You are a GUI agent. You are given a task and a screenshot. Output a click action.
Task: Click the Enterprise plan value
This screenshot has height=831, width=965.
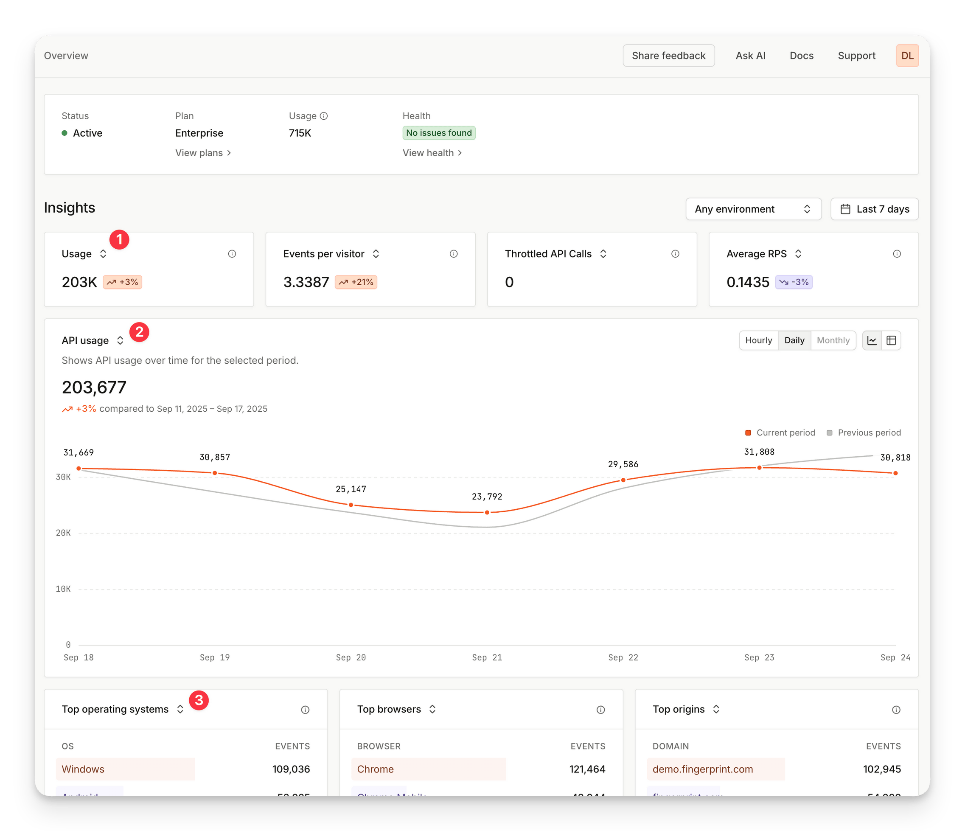pos(199,133)
